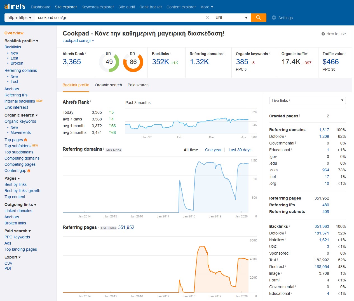
Task: Click fire icon next to Content gap
Action: pyautogui.click(x=29, y=170)
